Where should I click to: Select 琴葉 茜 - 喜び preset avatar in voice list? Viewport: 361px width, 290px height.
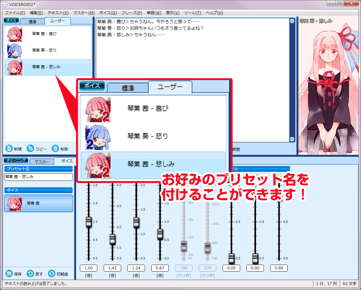pos(15,34)
